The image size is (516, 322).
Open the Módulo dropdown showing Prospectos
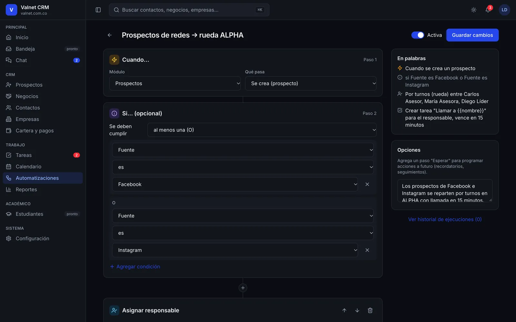tap(175, 83)
